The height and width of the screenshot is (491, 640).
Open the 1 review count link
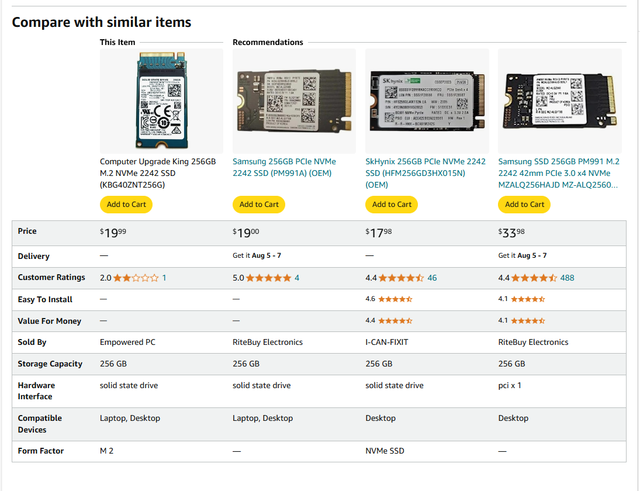coord(164,278)
